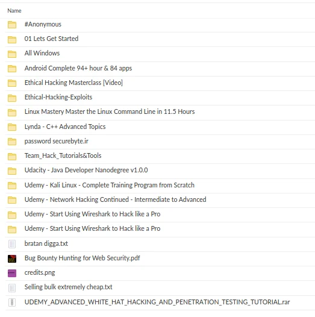Select 'Udemy - Network Hacking Continued' name
The height and width of the screenshot is (317, 315).
click(116, 199)
